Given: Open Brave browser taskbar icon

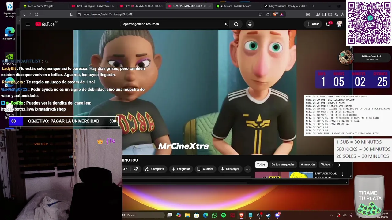Looking at the screenshot, I should 241,215.
